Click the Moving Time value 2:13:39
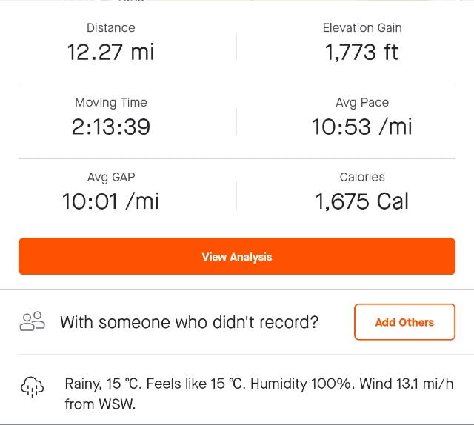This screenshot has width=474, height=425. [110, 127]
